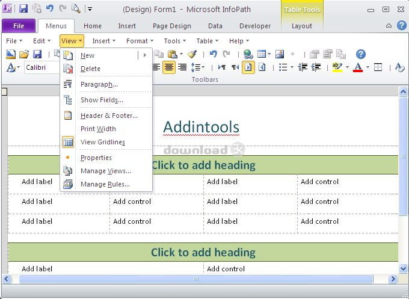
Task: Open the Help dropdown menu
Action: click(x=239, y=41)
